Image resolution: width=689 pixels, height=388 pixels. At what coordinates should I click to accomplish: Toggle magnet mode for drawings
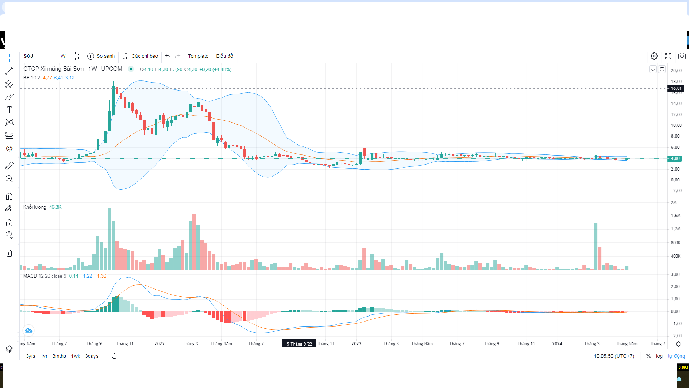click(x=9, y=196)
